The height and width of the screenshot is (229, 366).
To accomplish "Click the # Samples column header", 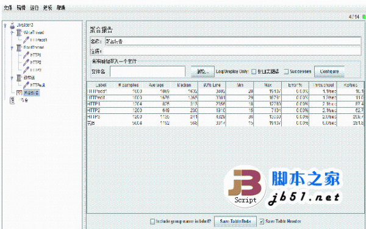I will pos(128,85).
